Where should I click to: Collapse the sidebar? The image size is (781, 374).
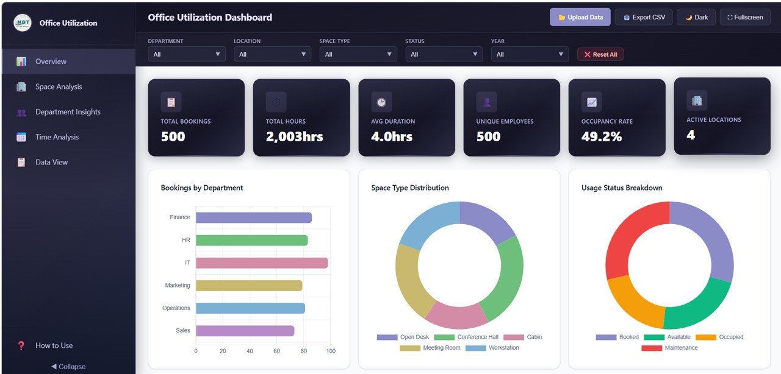68,366
